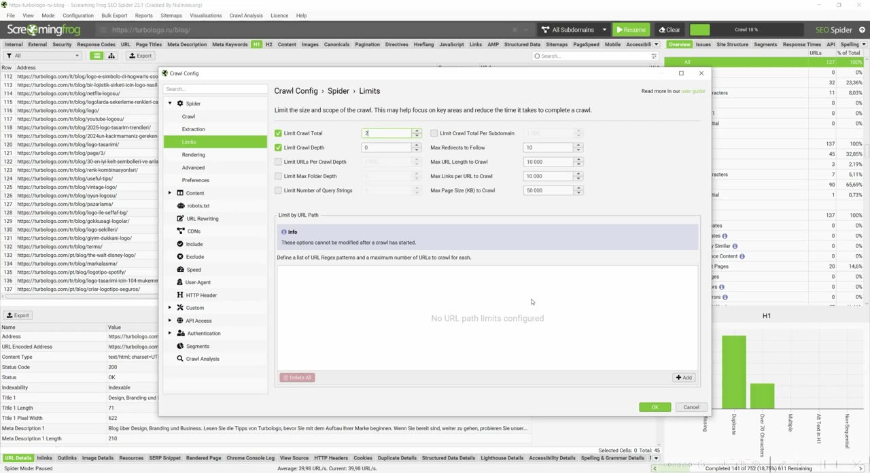Screen dimensions: 870x473
Task: Click the CDNs network icon
Action: click(180, 231)
